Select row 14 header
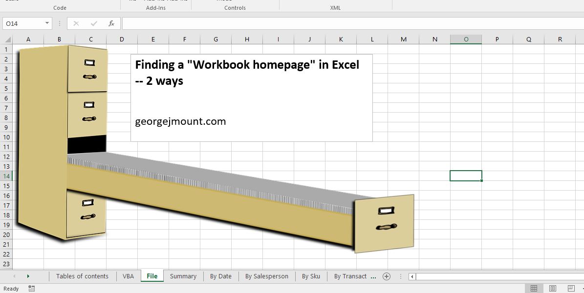 6,176
